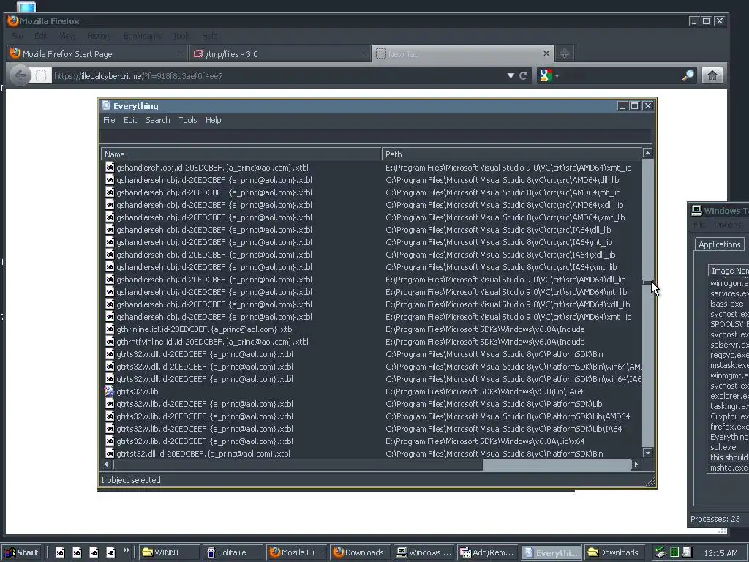This screenshot has width=749, height=562.
Task: Go back with Firefox's back arrow button
Action: click(20, 75)
